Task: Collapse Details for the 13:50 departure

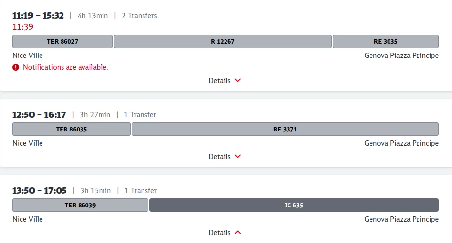Action: [225, 233]
